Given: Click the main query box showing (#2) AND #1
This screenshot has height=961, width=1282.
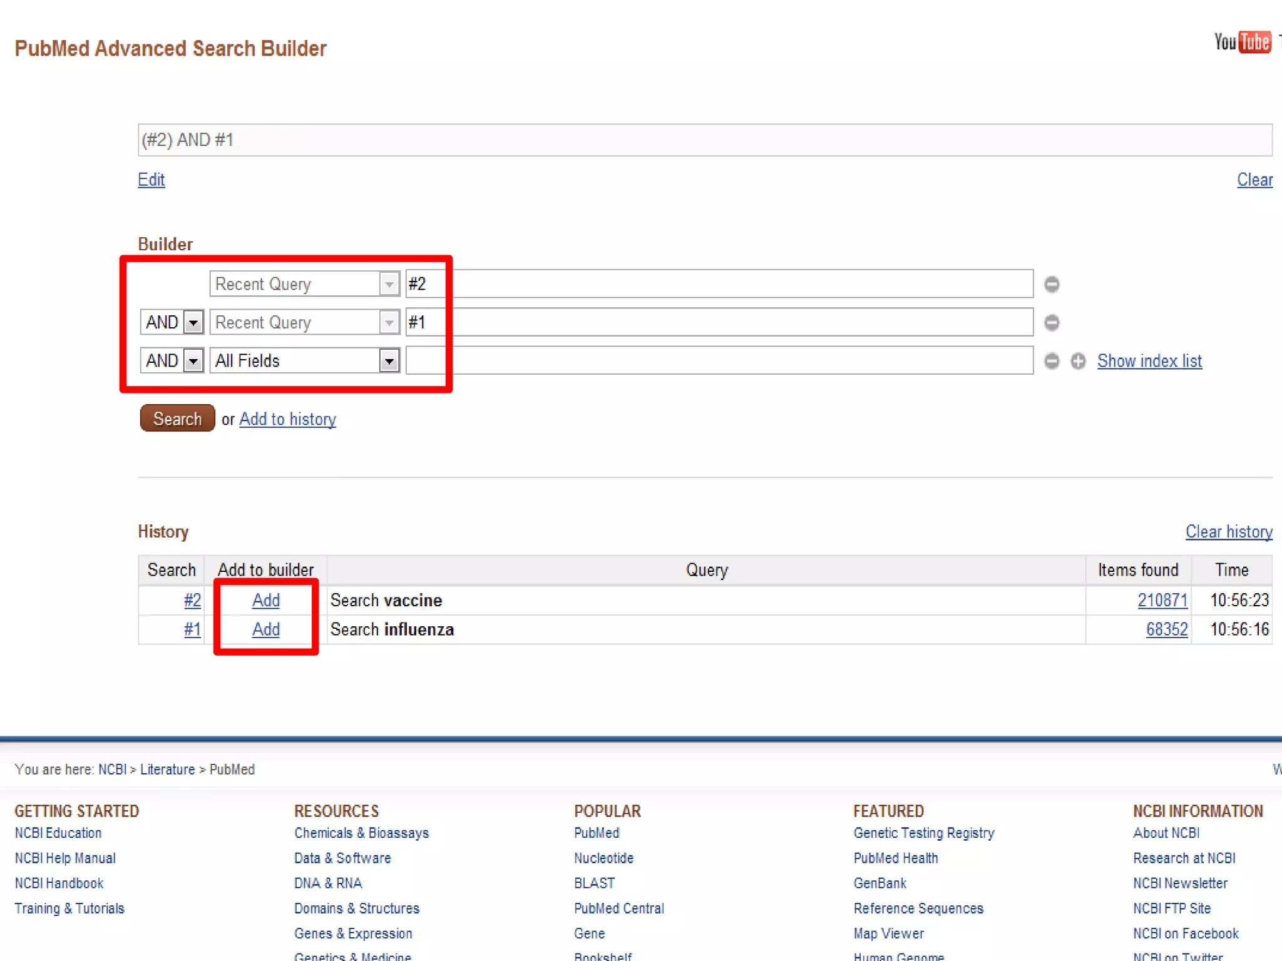Looking at the screenshot, I should pos(704,140).
